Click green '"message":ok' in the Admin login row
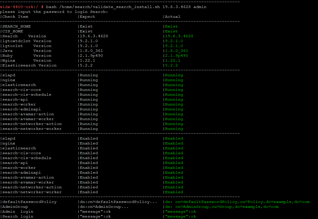This screenshot has height=219, width=318. 181,212
